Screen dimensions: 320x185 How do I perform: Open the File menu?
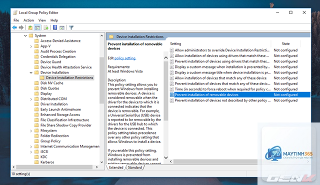click(16, 20)
